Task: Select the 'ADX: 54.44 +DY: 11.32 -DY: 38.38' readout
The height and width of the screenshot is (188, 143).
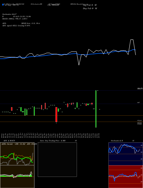Action: point(19,144)
